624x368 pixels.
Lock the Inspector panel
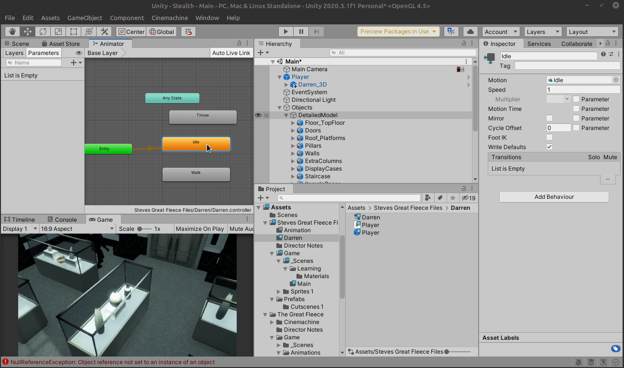tap(609, 43)
